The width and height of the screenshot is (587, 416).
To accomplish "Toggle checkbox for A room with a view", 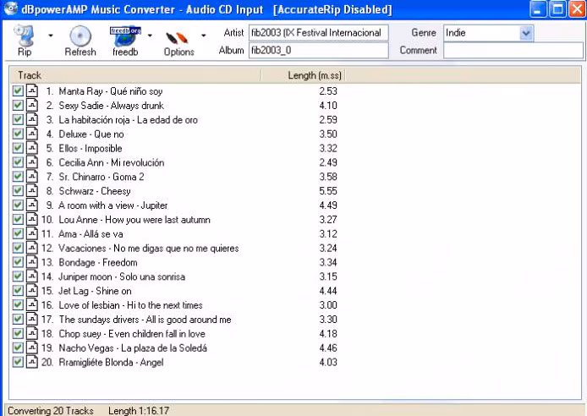I will [x=18, y=205].
